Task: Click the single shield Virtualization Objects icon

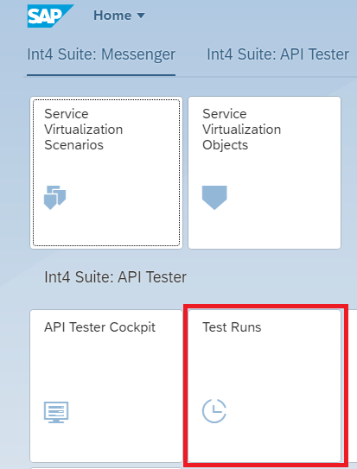Action: point(214,198)
